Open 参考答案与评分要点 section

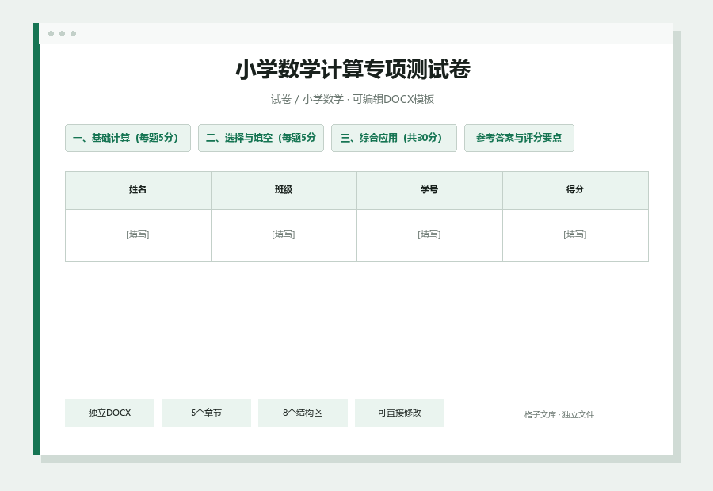pyautogui.click(x=519, y=139)
